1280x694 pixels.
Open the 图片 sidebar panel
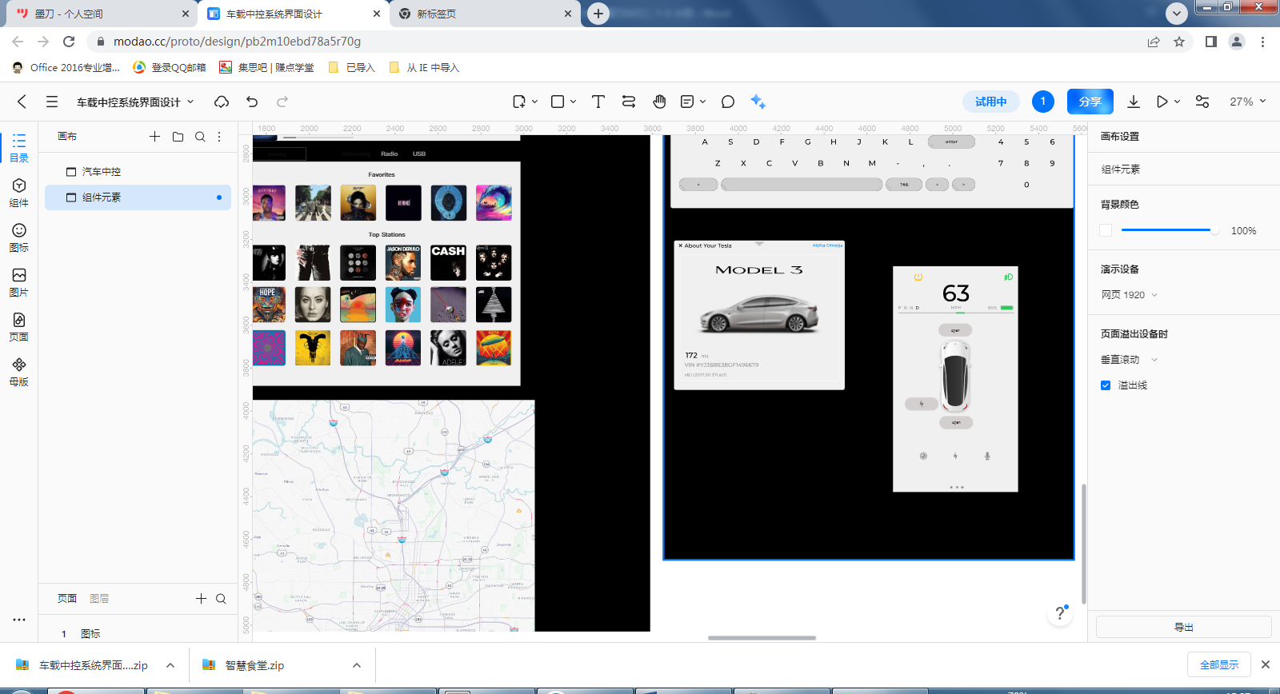click(x=19, y=283)
